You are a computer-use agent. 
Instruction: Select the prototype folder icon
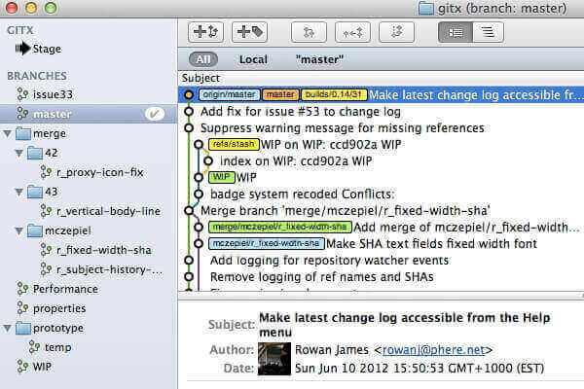[x=23, y=328]
